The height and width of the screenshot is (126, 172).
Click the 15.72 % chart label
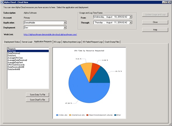[119, 71]
